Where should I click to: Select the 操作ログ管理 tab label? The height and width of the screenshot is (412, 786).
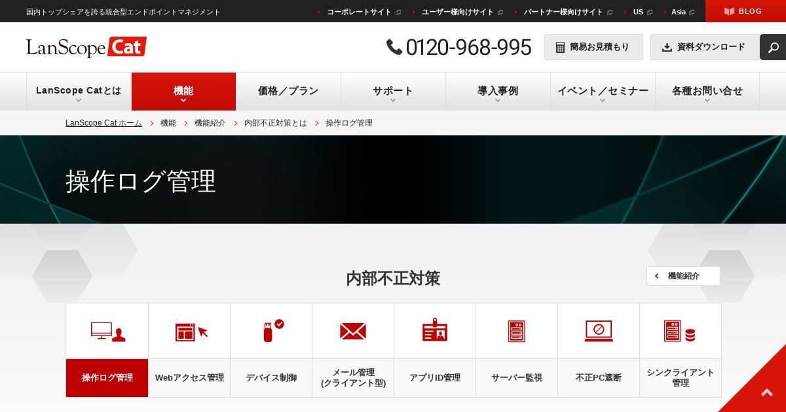[107, 378]
